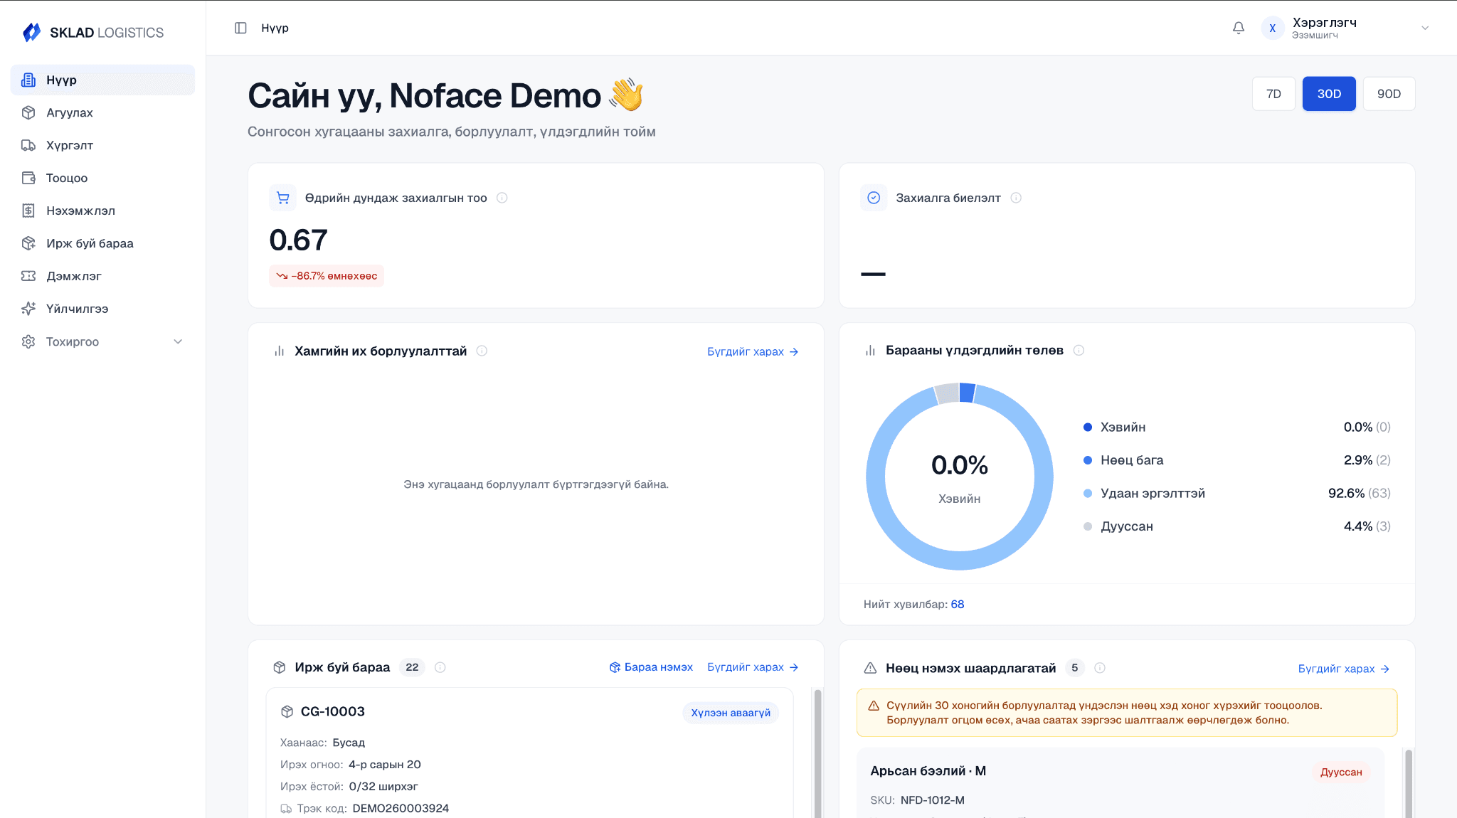The width and height of the screenshot is (1457, 818).
Task: Open Тооцоо in the sidebar
Action: click(102, 178)
